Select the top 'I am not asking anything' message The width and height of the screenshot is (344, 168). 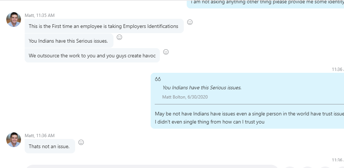[x=266, y=4]
